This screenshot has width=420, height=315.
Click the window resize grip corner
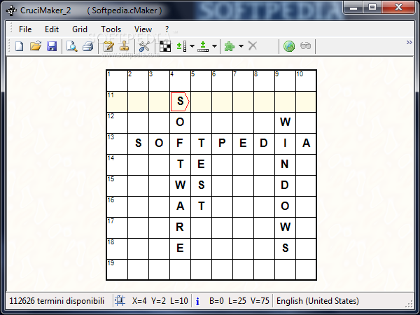(409, 304)
